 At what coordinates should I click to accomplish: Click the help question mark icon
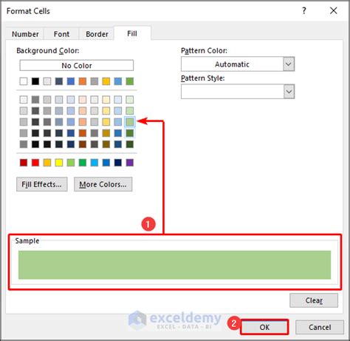[304, 10]
